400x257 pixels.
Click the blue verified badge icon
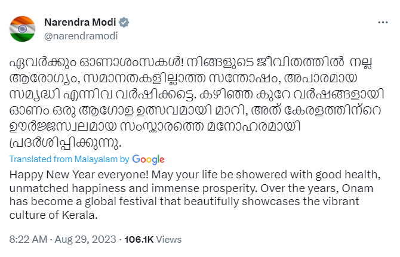(125, 23)
